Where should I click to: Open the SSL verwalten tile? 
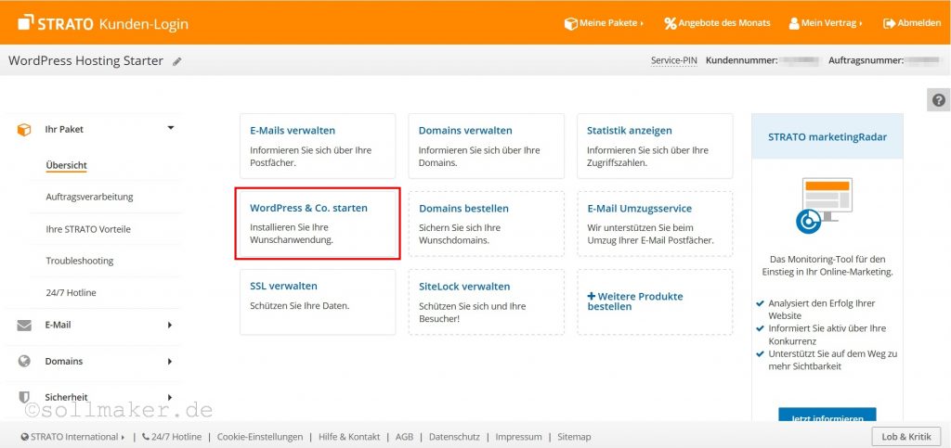tap(318, 302)
